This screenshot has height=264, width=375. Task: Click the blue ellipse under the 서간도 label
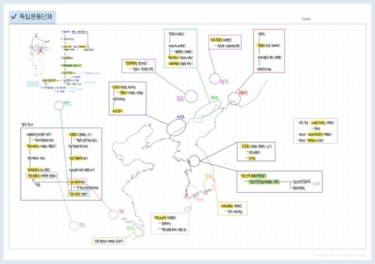tap(176, 127)
